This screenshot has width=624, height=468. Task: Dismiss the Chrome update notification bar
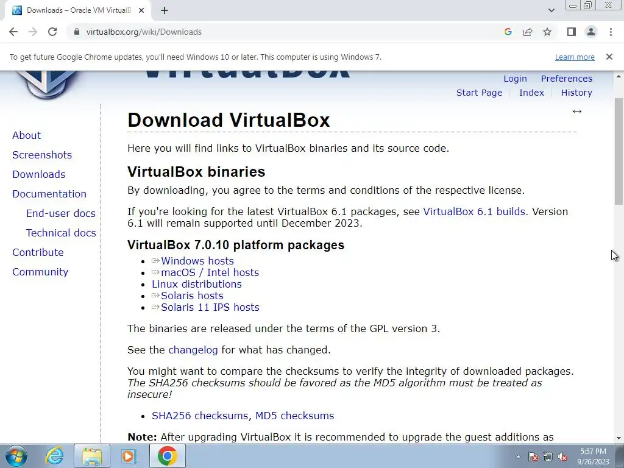coord(609,57)
